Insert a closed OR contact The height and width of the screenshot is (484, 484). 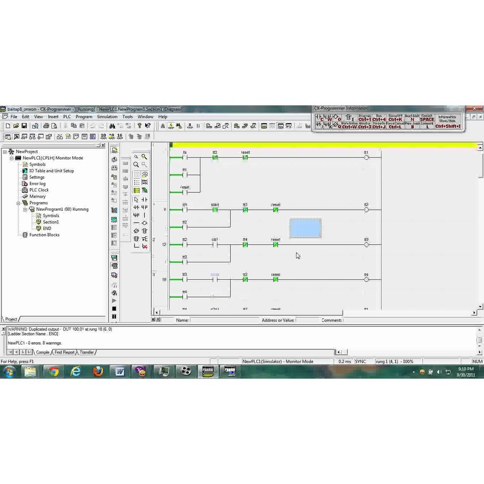click(x=136, y=215)
